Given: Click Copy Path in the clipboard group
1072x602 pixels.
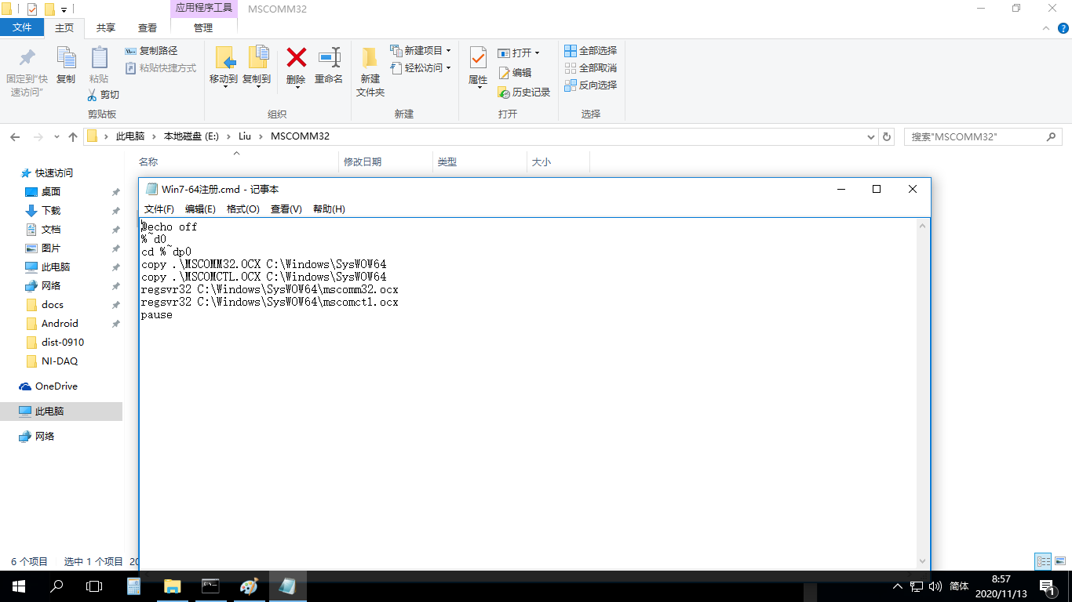Looking at the screenshot, I should 151,50.
